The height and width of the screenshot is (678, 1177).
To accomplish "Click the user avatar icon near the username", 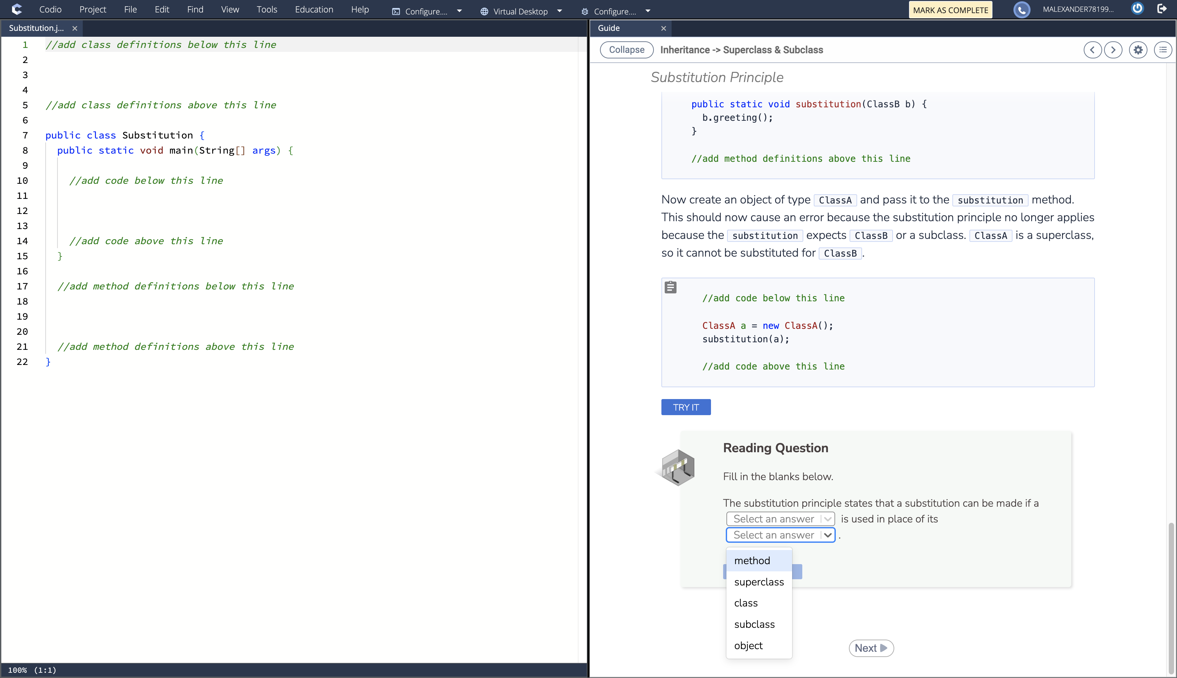I will 1022,9.
